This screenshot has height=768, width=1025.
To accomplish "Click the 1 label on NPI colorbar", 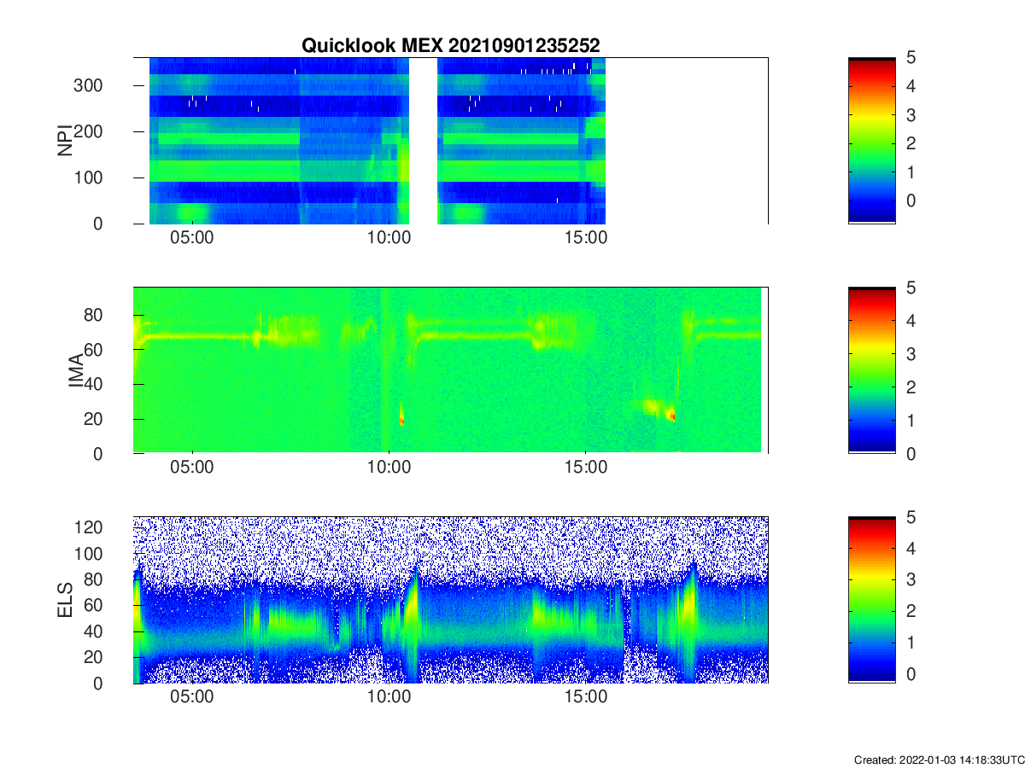I will [x=910, y=172].
